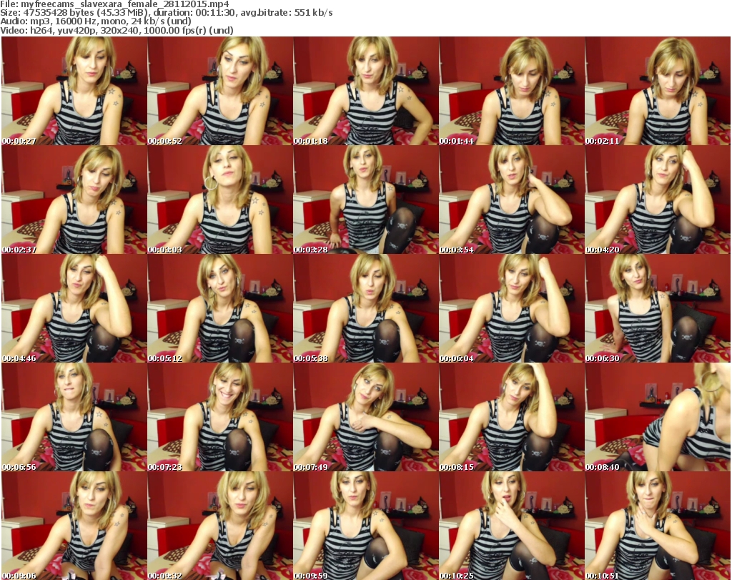
Task: Open the frame at 00:03:54
Action: click(x=511, y=200)
